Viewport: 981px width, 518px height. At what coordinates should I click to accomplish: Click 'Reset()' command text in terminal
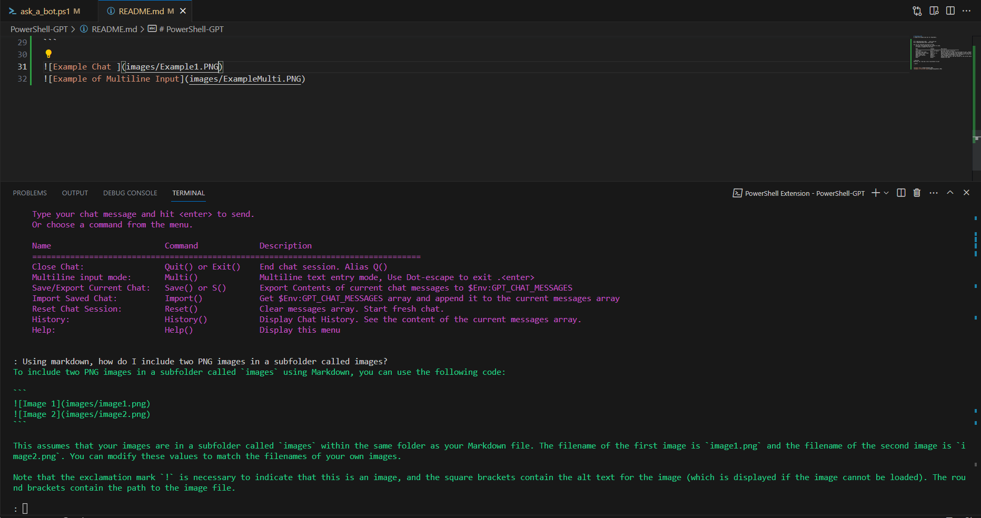coord(181,309)
